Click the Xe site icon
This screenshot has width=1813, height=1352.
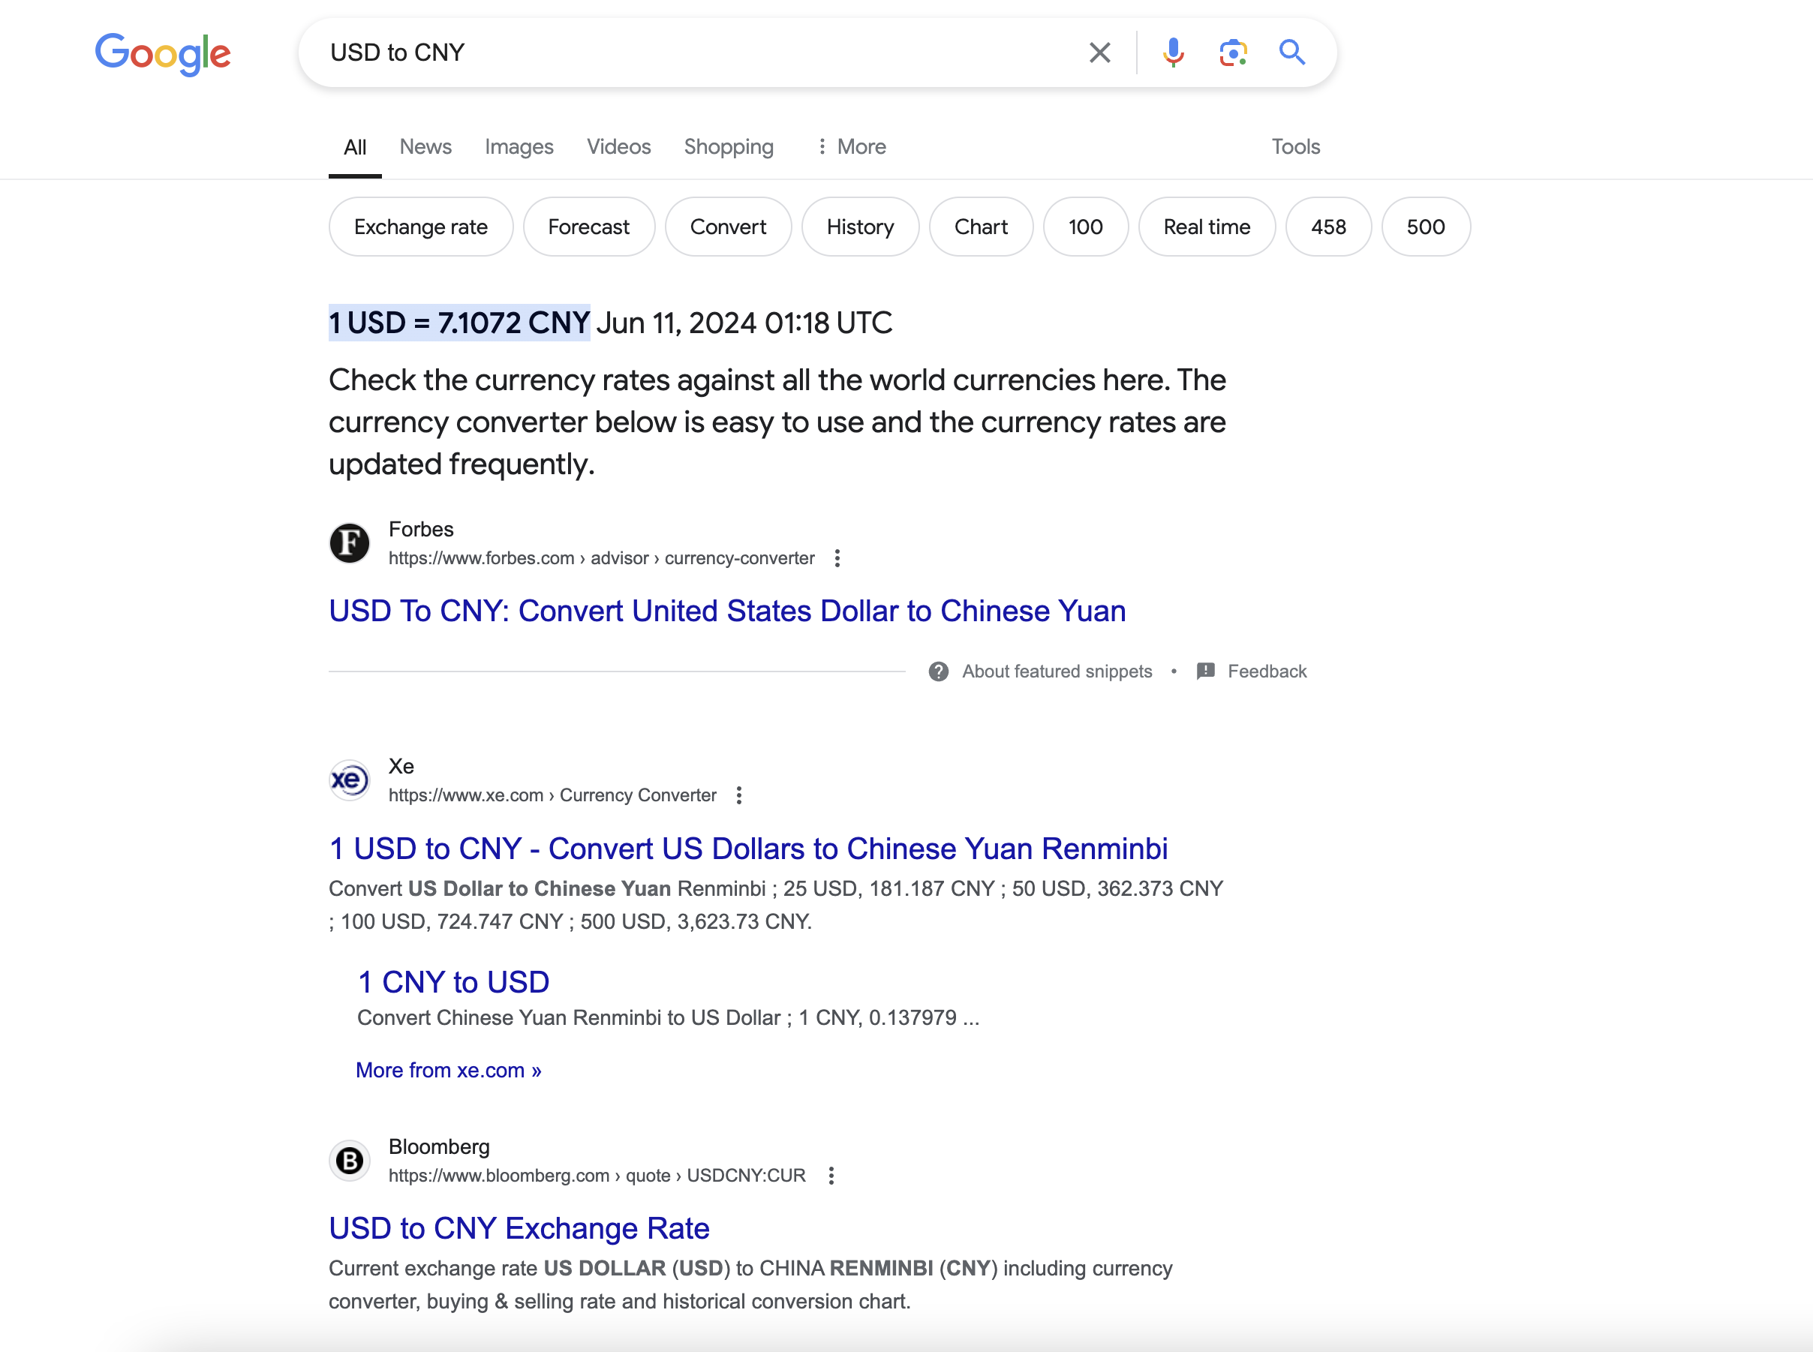pos(350,779)
